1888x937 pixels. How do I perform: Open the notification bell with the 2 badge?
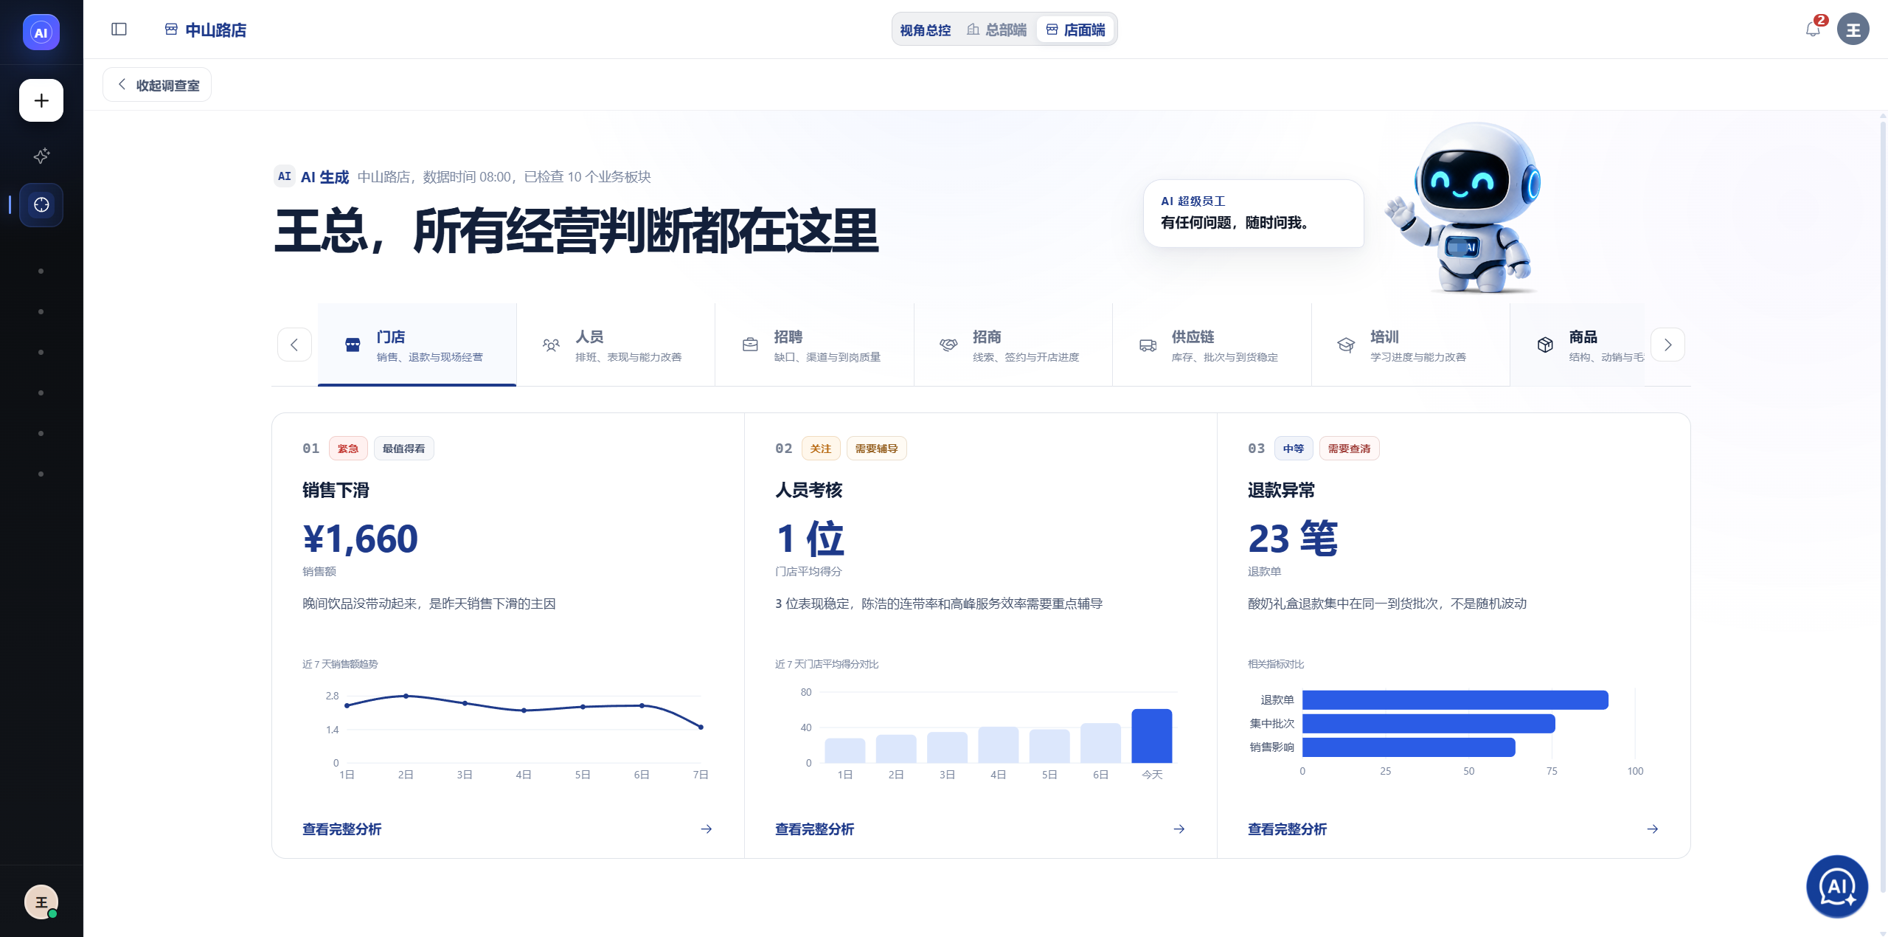click(x=1813, y=30)
